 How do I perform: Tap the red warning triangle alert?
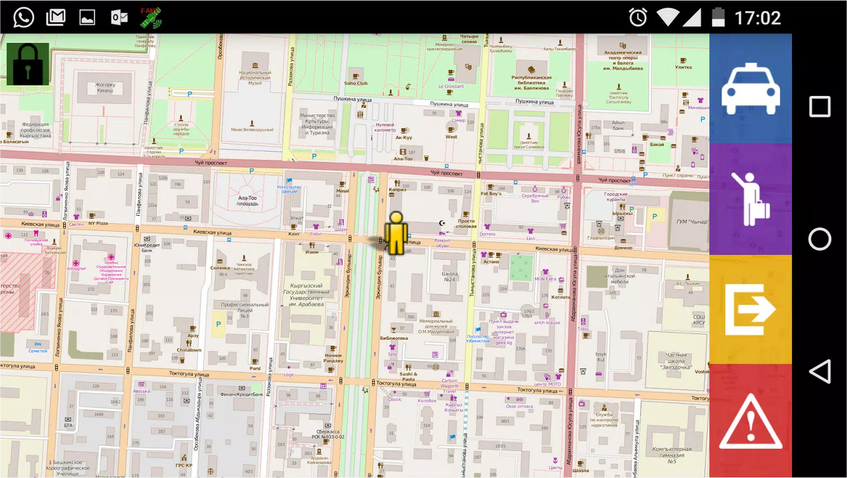(750, 422)
